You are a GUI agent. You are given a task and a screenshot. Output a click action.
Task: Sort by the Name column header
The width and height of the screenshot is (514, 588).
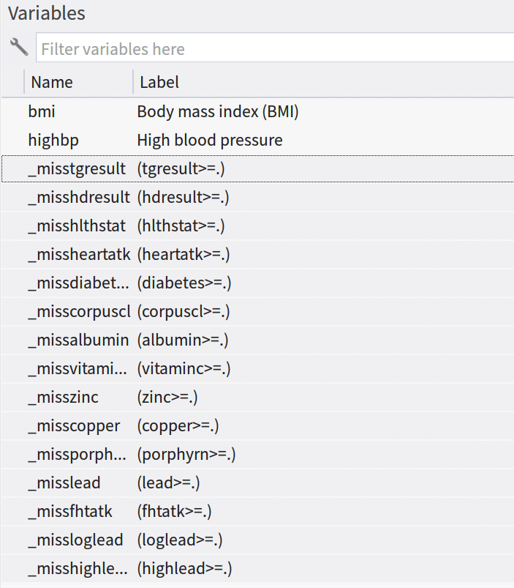[x=78, y=82]
